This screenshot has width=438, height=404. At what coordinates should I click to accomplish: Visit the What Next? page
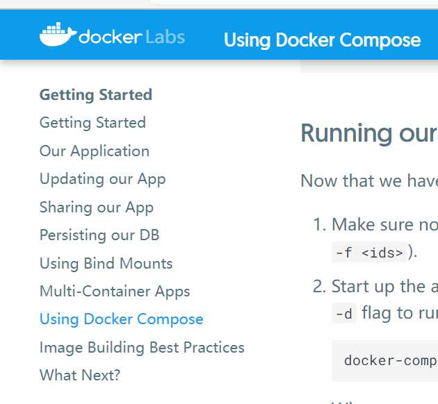click(x=80, y=375)
